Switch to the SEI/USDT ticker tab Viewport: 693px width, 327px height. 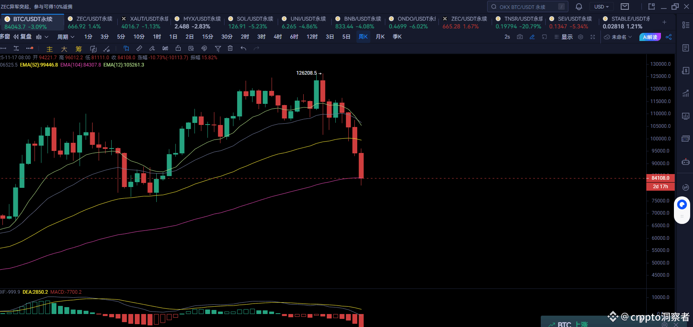(572, 23)
